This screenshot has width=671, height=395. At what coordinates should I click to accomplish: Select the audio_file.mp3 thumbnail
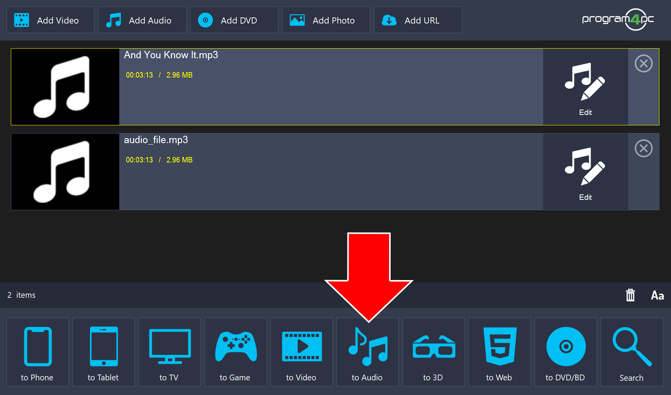pyautogui.click(x=65, y=172)
